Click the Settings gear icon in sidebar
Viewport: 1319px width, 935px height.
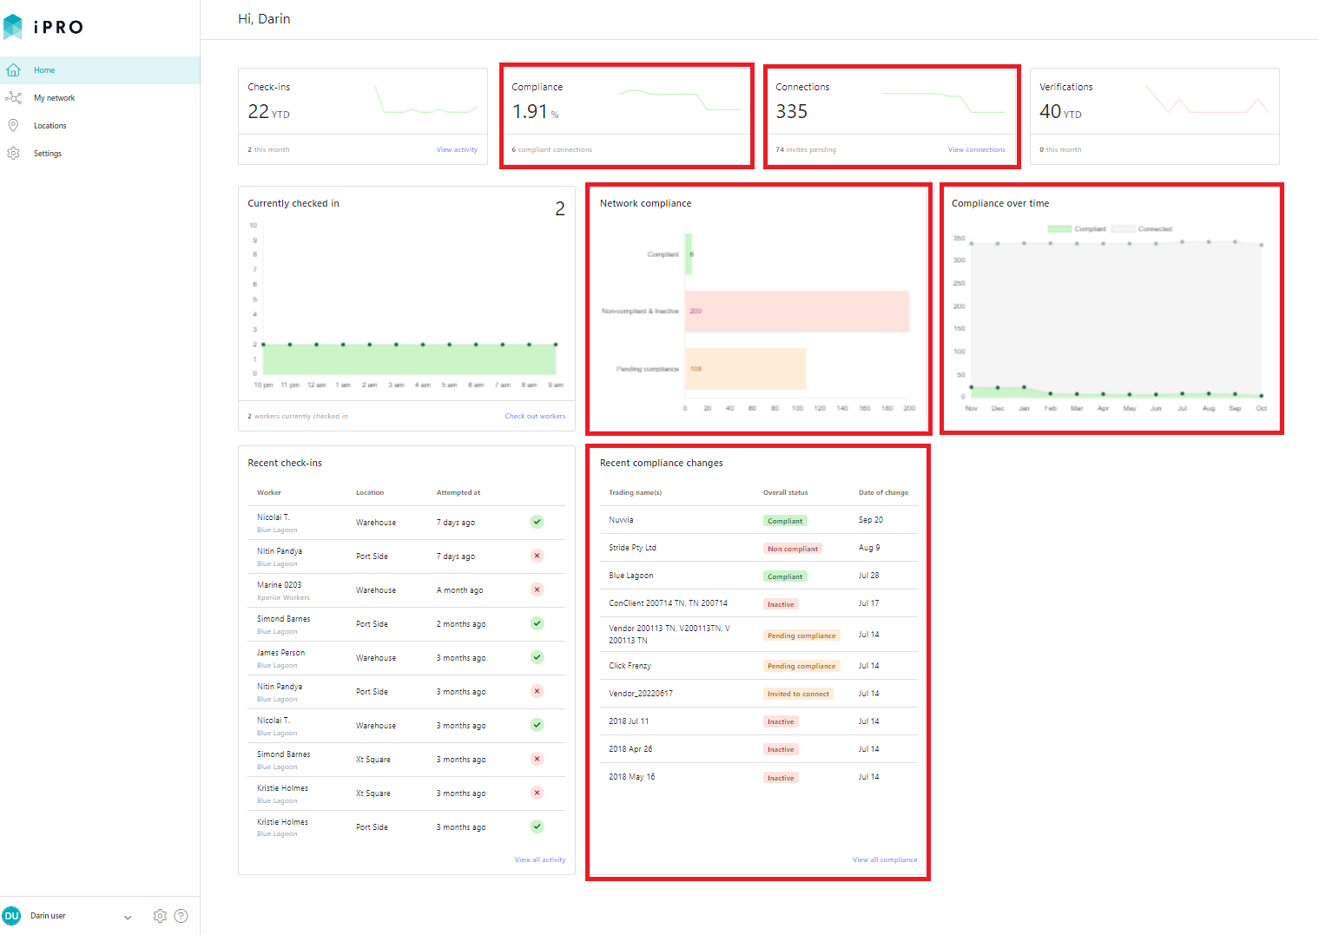[x=13, y=154]
